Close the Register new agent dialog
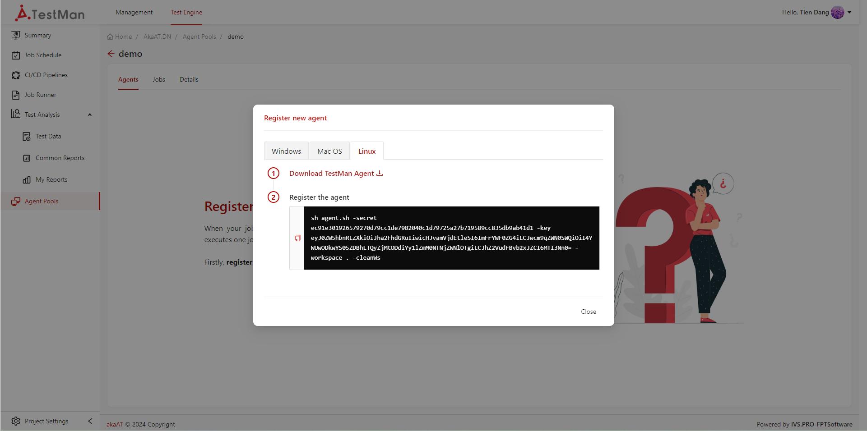Viewport: 867px width, 431px height. [x=589, y=312]
